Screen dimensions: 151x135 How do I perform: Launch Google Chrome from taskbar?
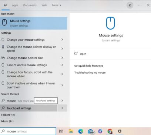tap(110, 131)
